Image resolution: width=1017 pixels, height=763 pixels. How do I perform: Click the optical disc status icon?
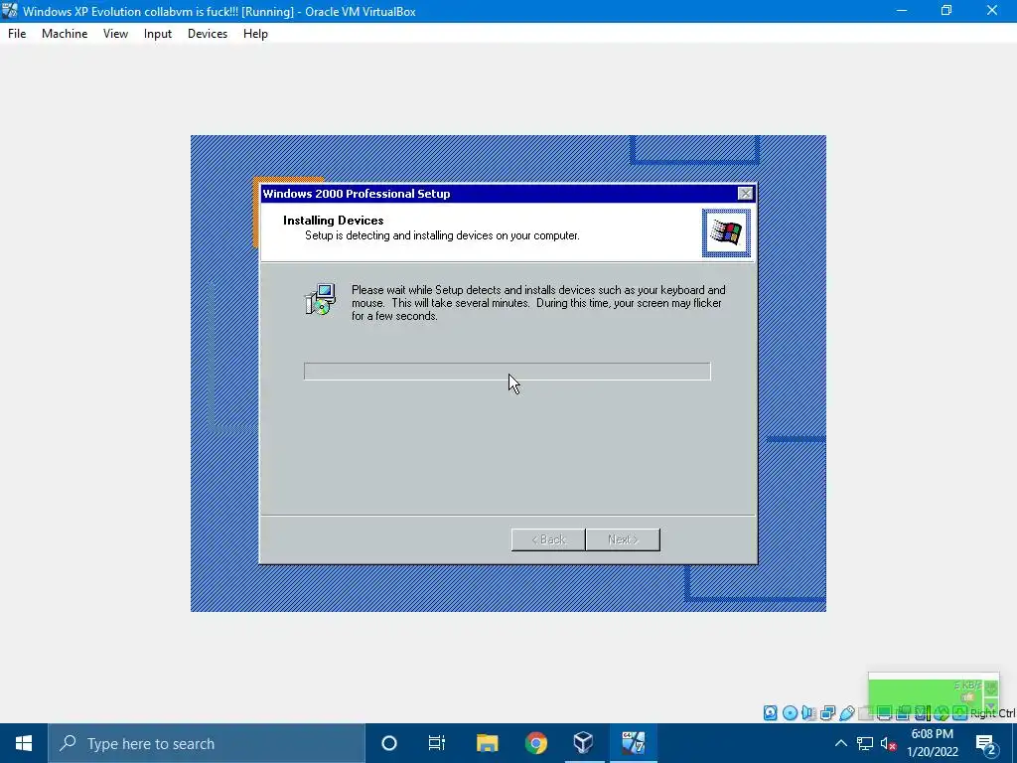790,713
